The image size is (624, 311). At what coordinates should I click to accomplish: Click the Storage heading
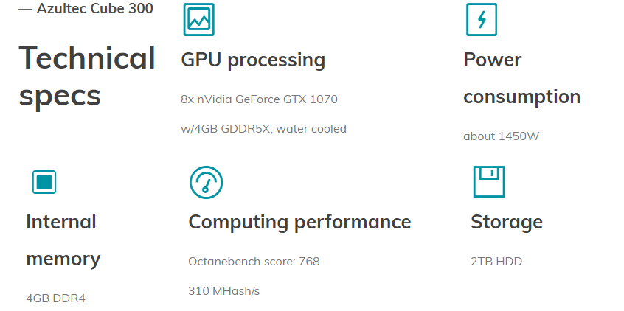coord(507,222)
